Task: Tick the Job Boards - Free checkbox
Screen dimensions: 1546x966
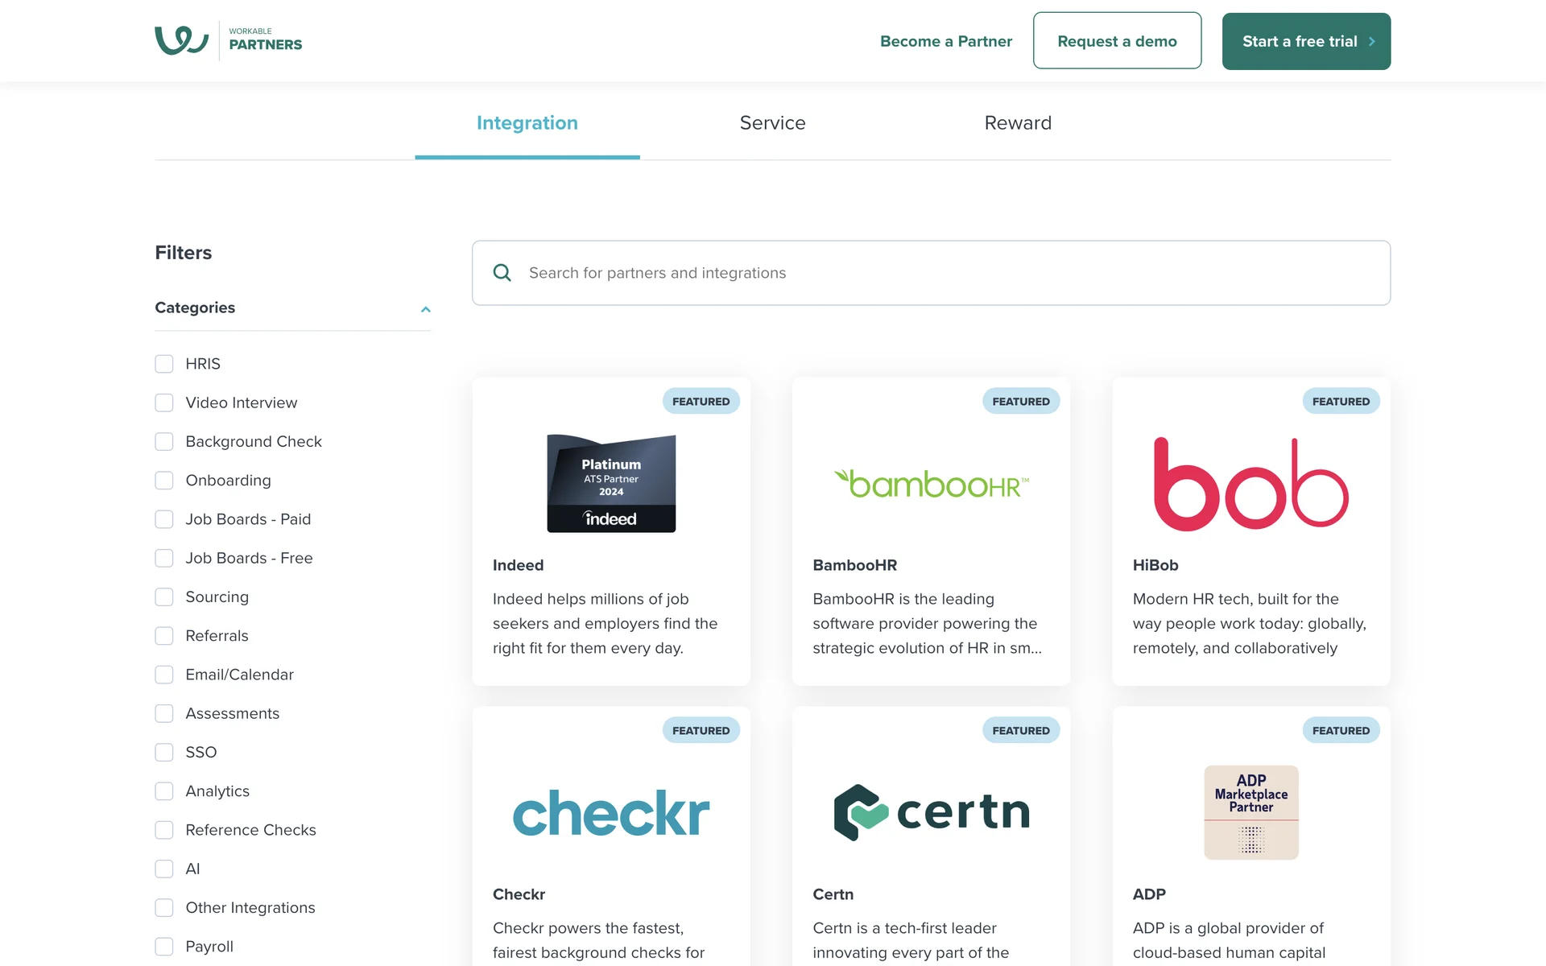Action: pyautogui.click(x=164, y=558)
